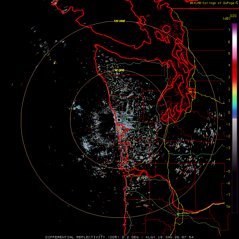The width and height of the screenshot is (239, 239).
Task: Click the -3 dB legend value
Action: (228, 148)
